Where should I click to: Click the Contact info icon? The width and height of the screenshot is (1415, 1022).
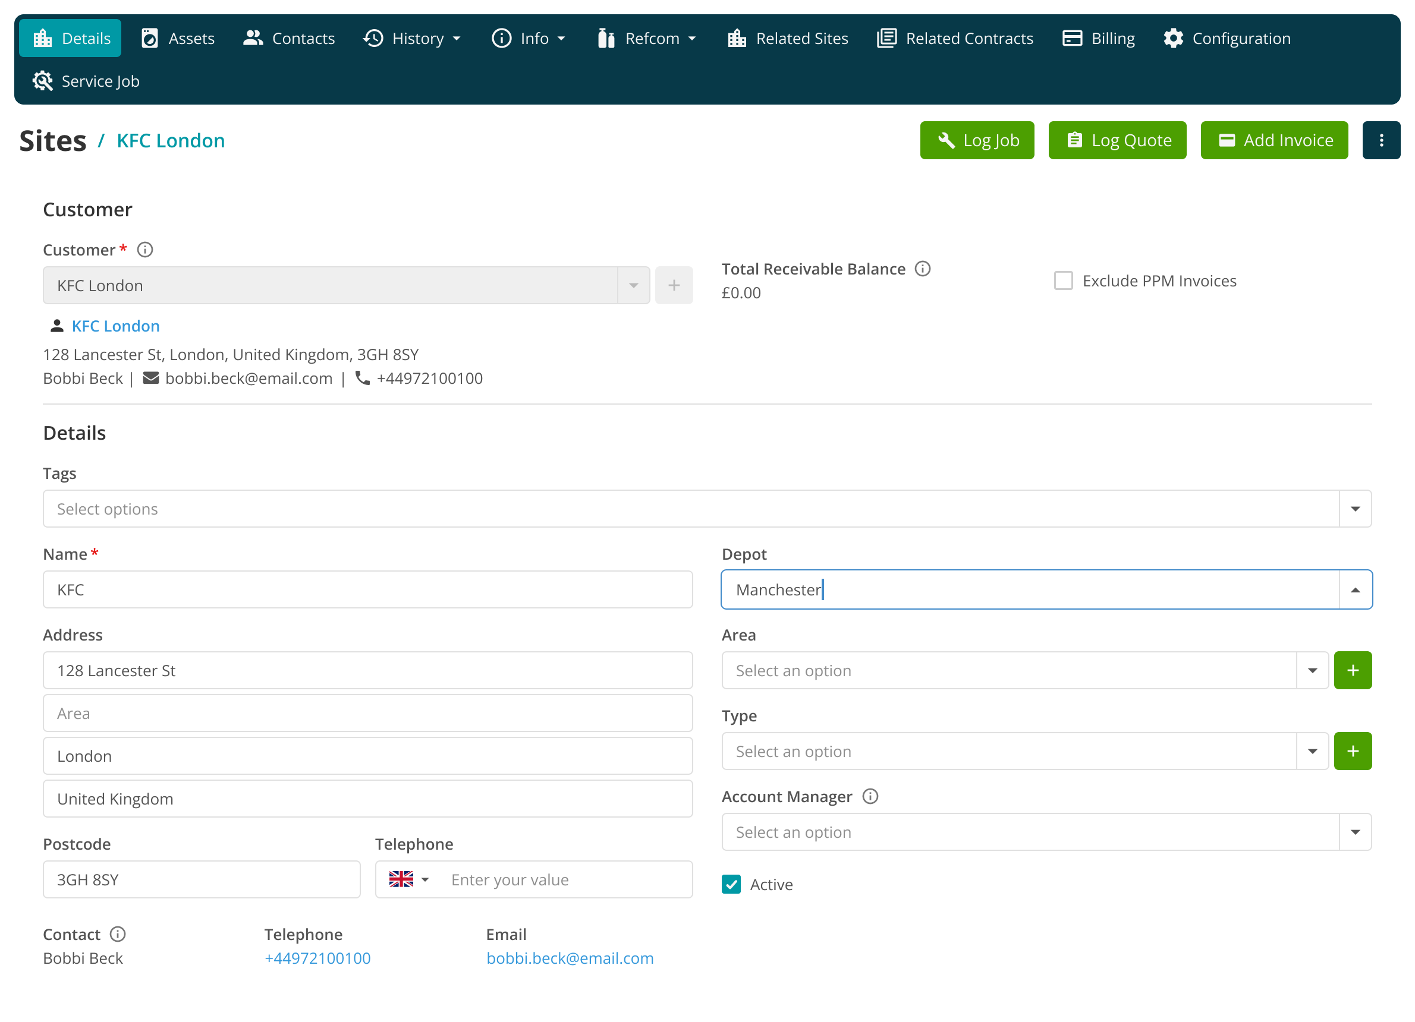[x=117, y=934]
